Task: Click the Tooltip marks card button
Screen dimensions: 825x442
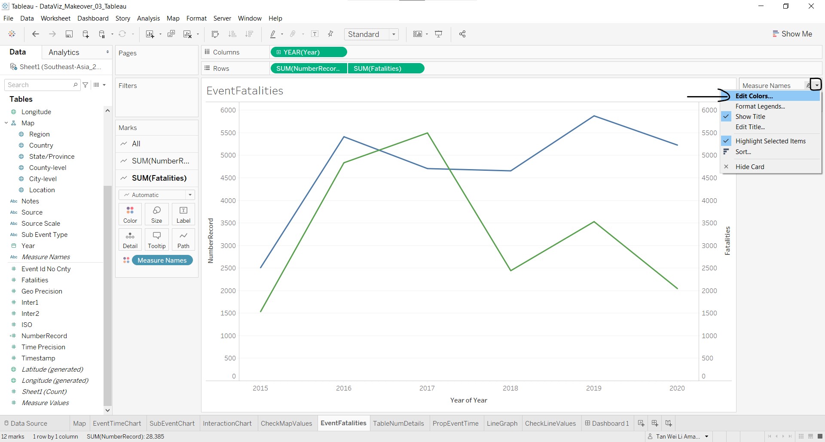Action: pos(157,239)
